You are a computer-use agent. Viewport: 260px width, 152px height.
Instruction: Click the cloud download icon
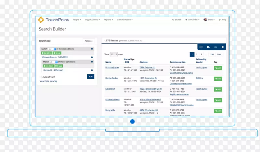point(208,47)
